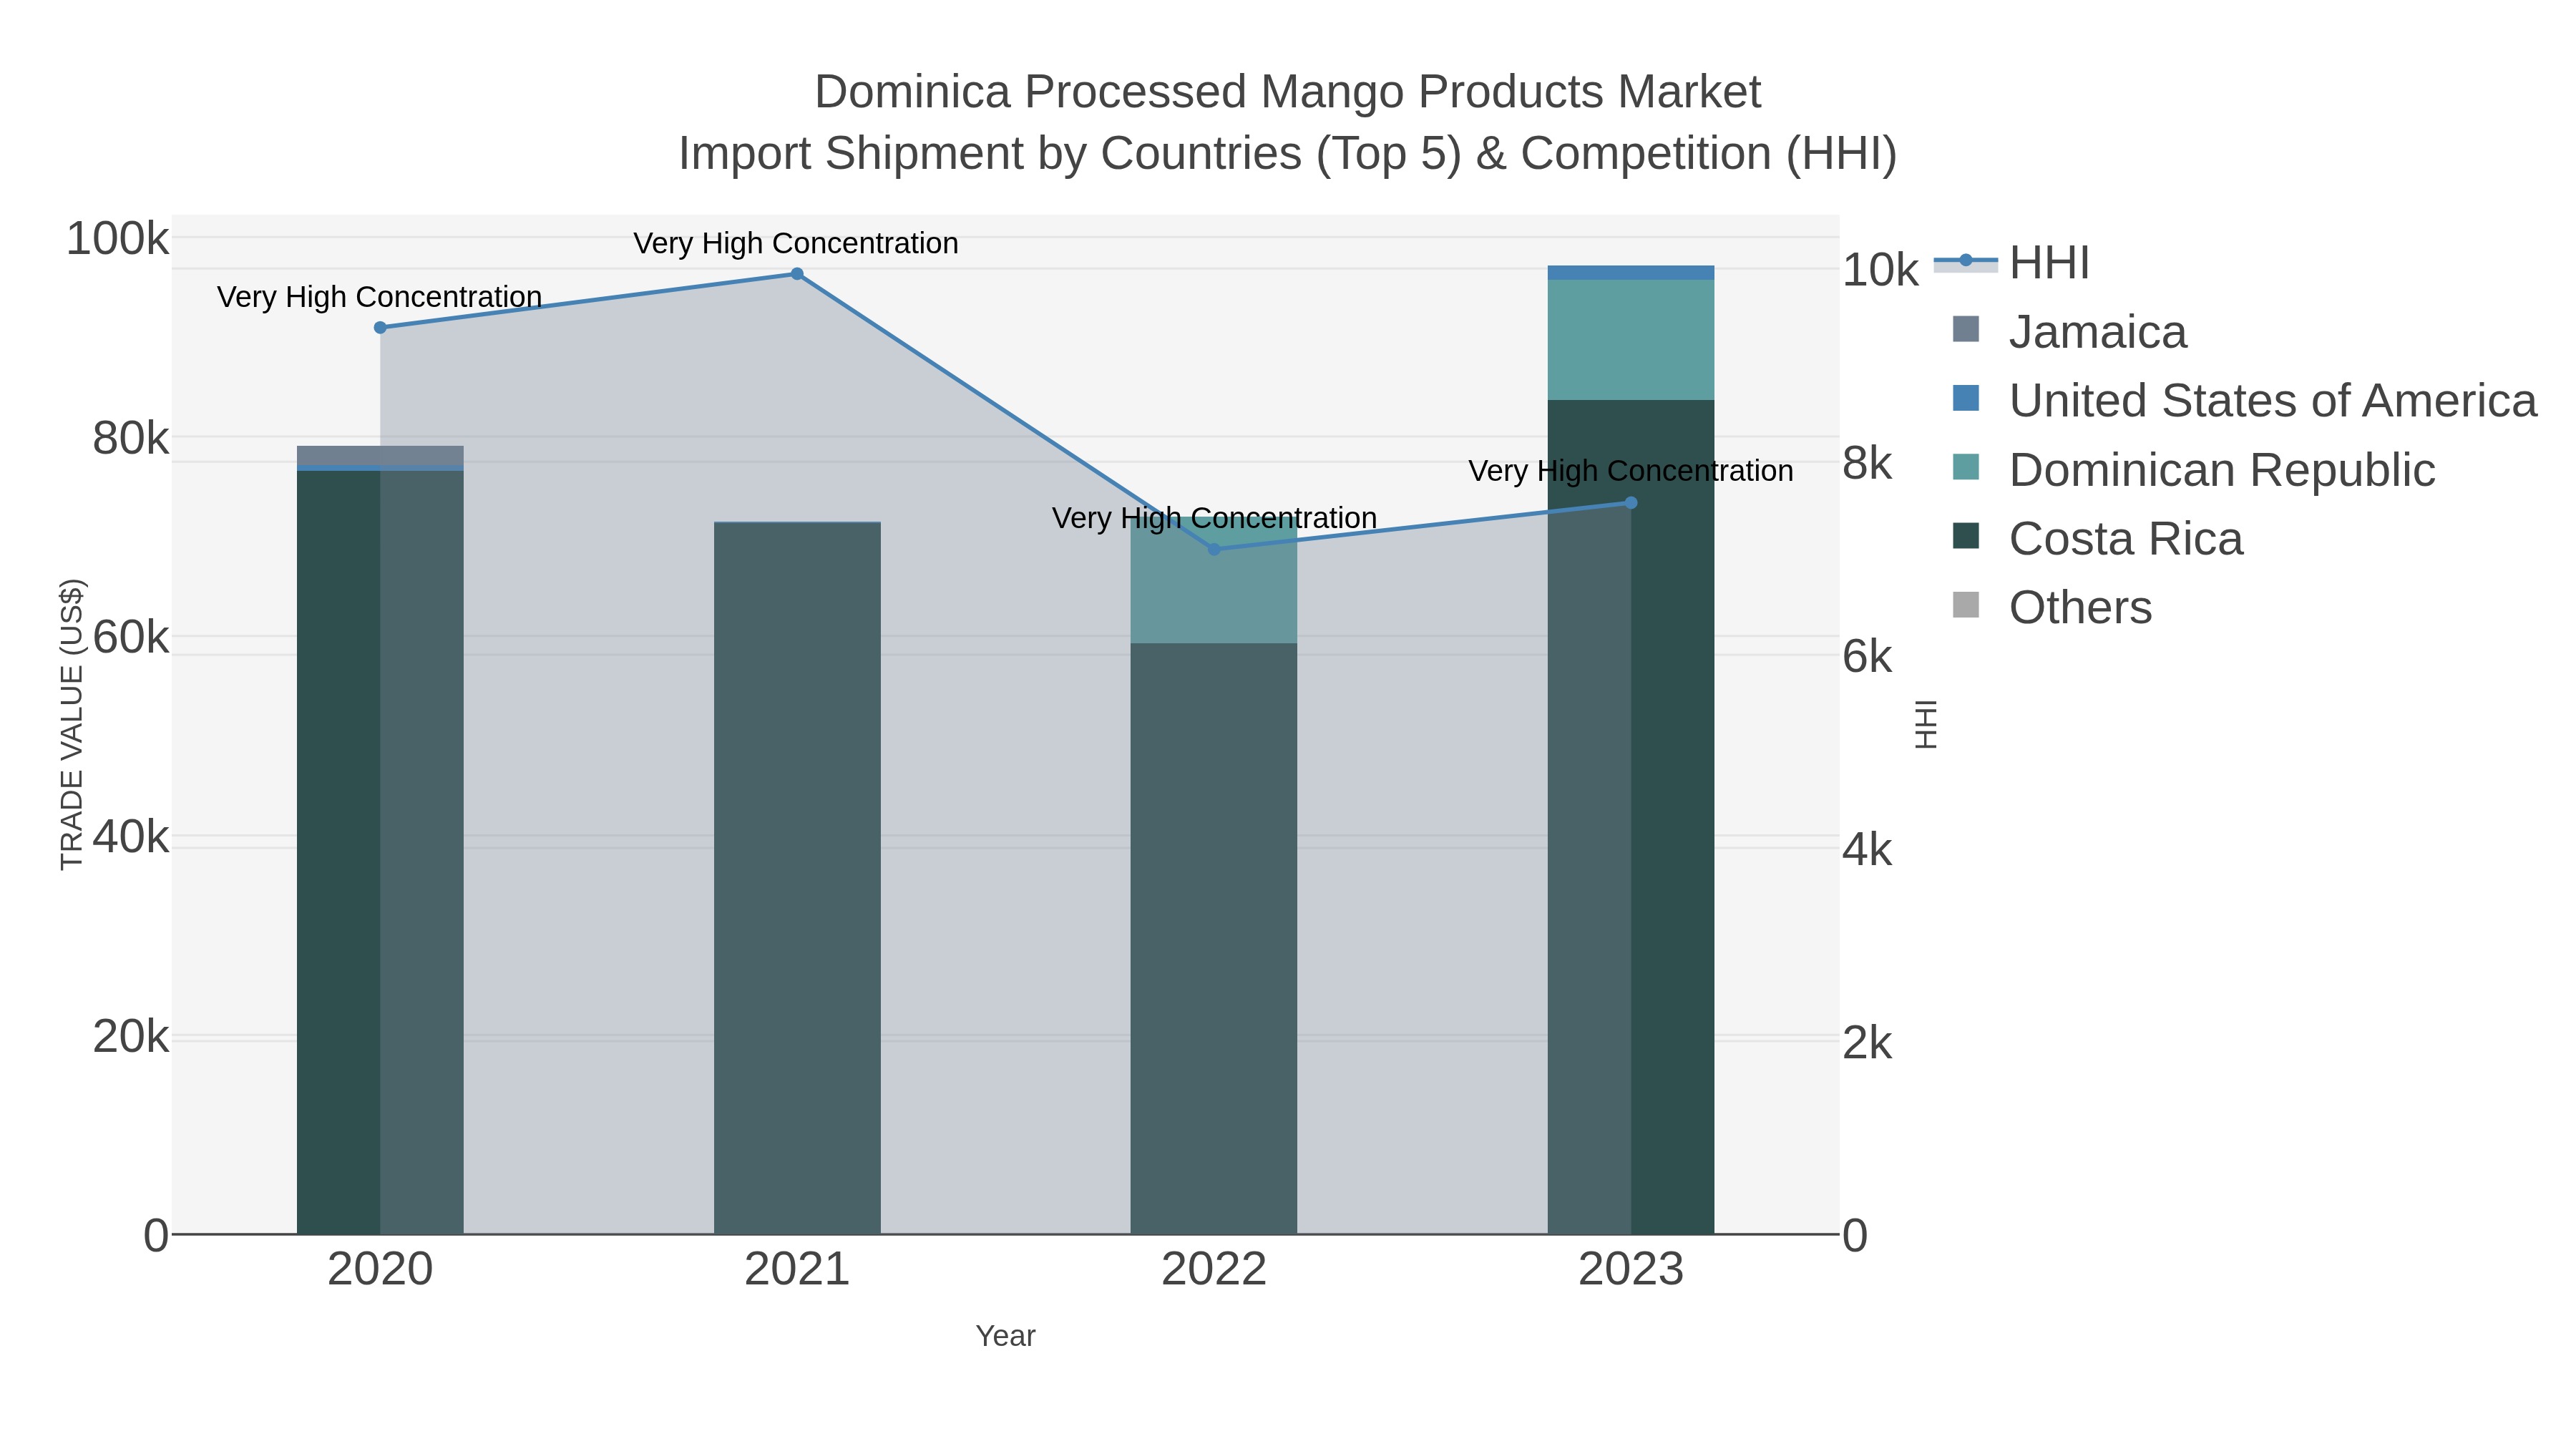The image size is (2576, 1449).
Task: Click the 2020 HHI data point
Action: pyautogui.click(x=380, y=328)
